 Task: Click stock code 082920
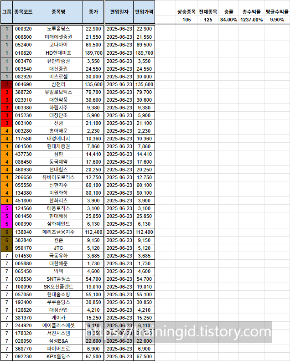tap(23, 77)
